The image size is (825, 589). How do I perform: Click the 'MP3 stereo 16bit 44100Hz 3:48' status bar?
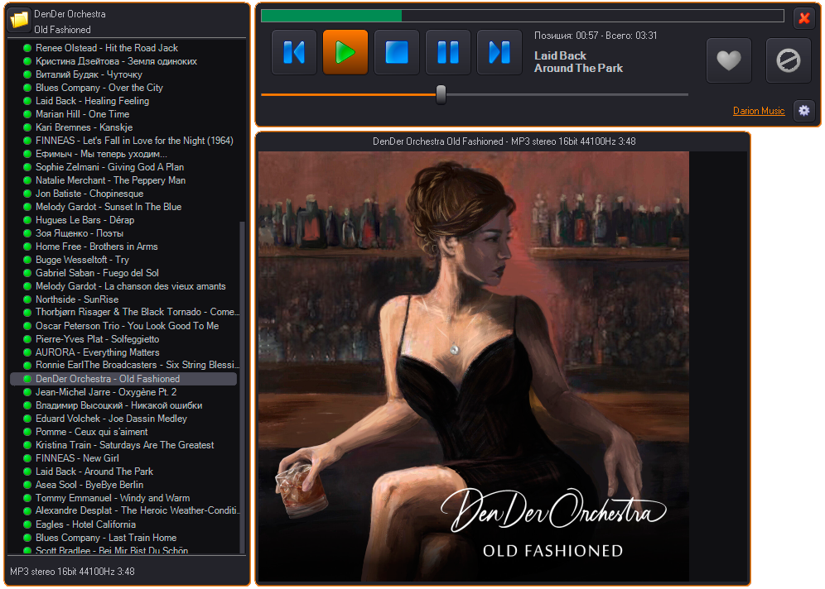pyautogui.click(x=73, y=572)
